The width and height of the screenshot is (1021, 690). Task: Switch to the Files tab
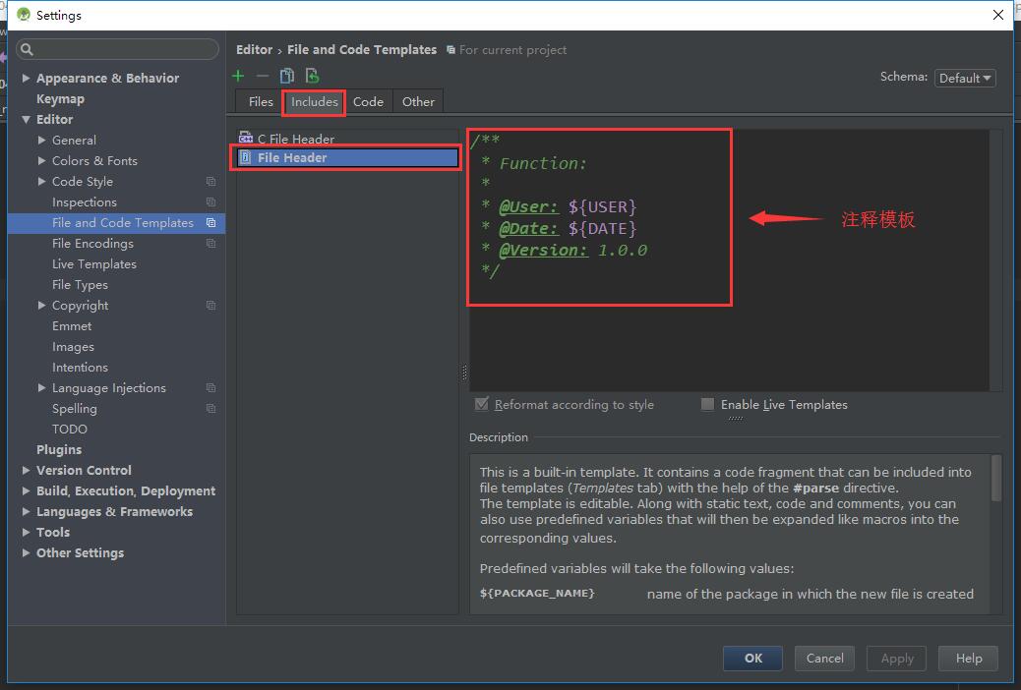(261, 101)
